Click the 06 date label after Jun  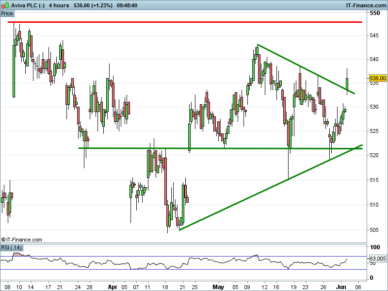coord(358,287)
